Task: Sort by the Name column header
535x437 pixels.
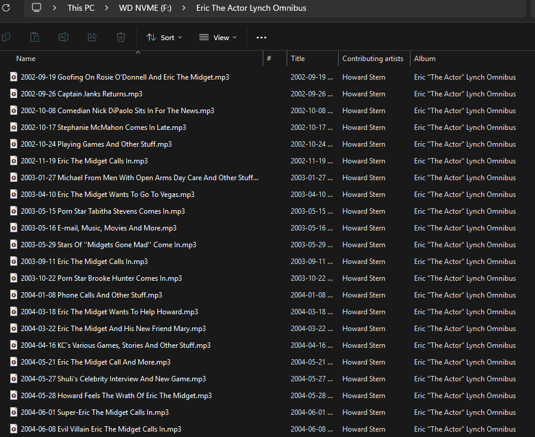Action: tap(26, 59)
